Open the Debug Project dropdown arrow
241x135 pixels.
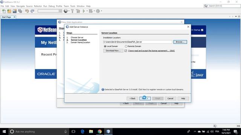(x=94, y=11)
